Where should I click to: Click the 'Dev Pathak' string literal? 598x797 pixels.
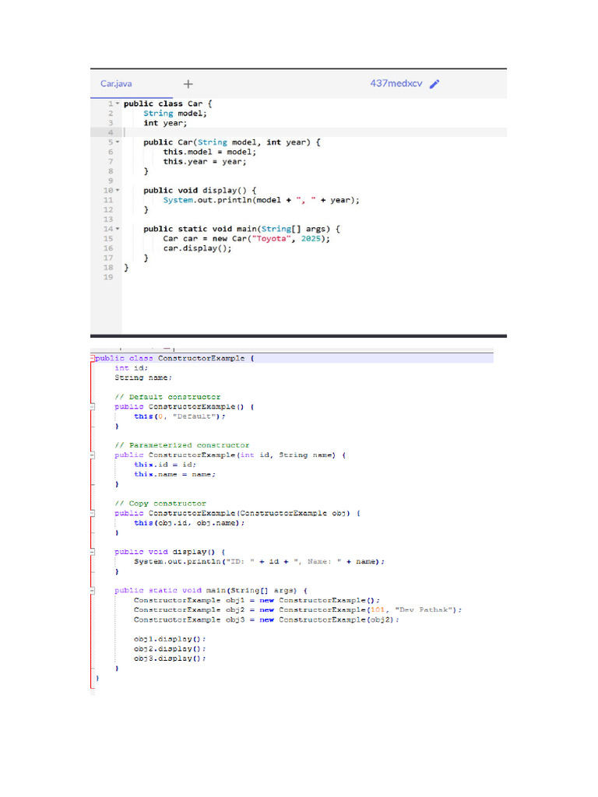[x=424, y=610]
